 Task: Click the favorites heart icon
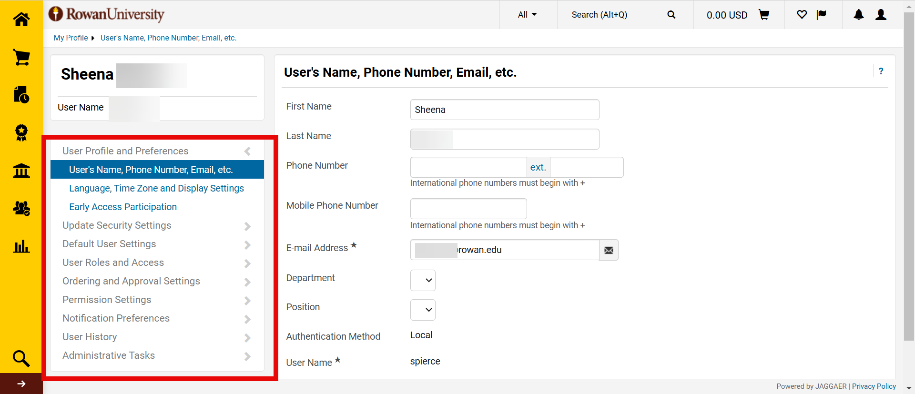(x=802, y=15)
